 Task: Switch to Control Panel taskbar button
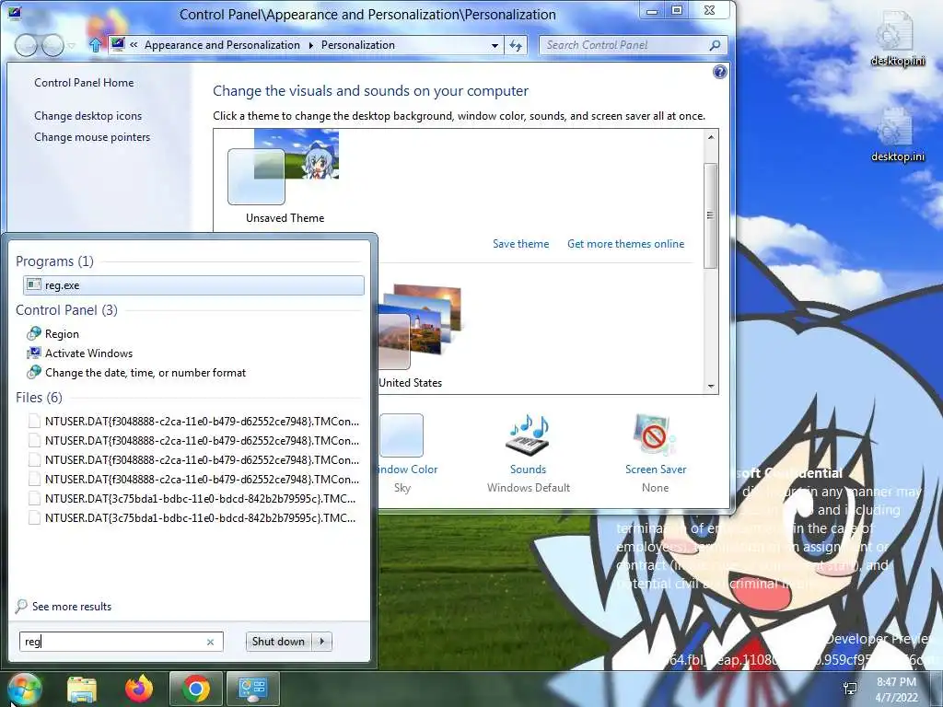click(252, 689)
